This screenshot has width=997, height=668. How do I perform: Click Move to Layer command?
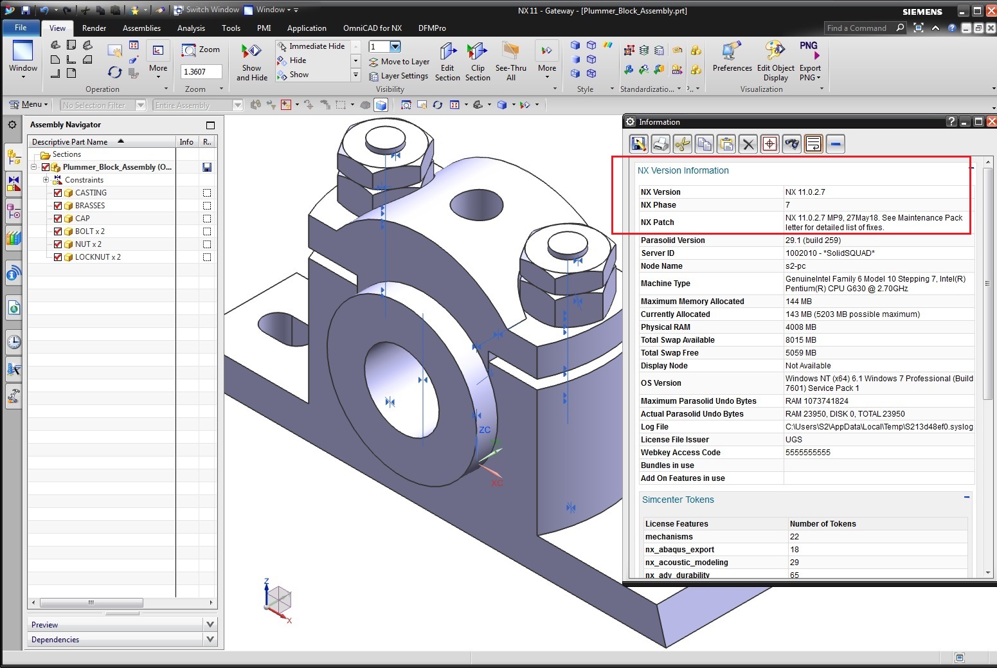click(x=399, y=62)
